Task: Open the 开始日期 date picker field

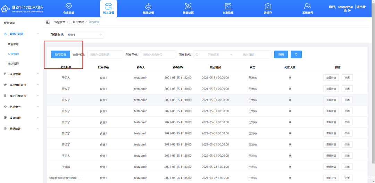Action: click(214, 55)
